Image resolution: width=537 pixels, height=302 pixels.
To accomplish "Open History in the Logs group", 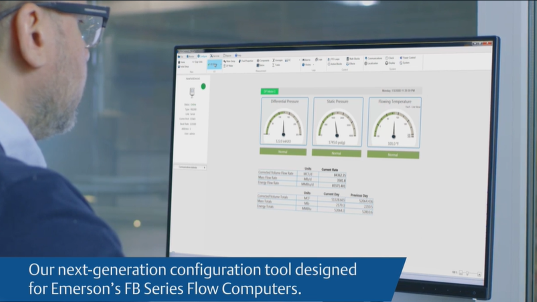I will 307,65.
